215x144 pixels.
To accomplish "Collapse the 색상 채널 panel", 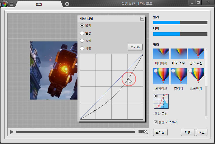I will tap(142, 19).
